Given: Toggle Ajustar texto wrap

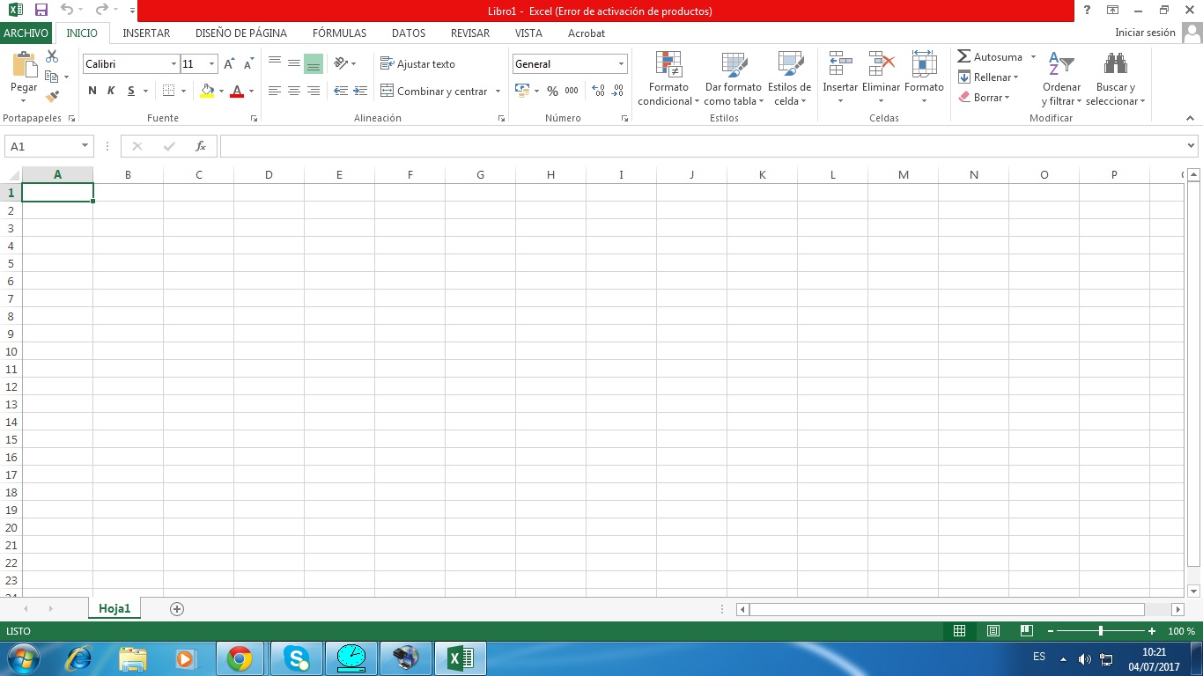Looking at the screenshot, I should click(x=417, y=64).
